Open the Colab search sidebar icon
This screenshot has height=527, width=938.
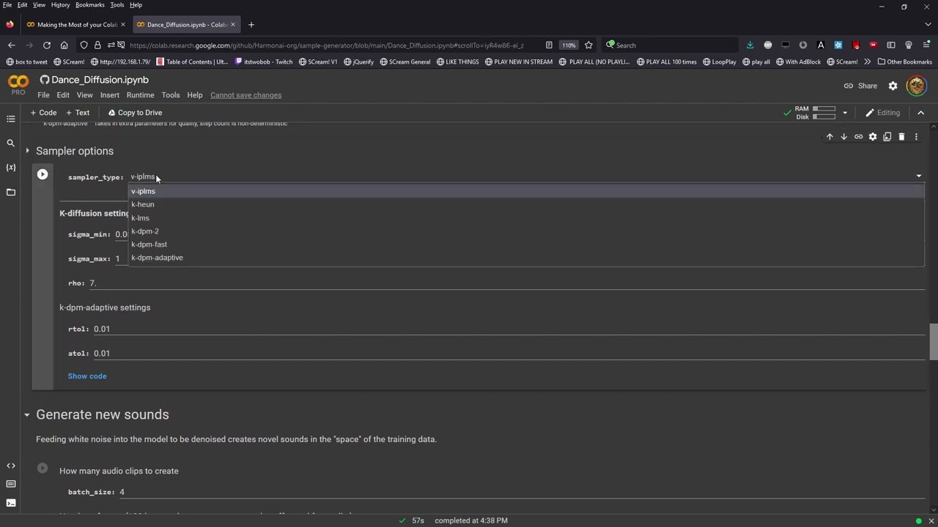coord(10,143)
